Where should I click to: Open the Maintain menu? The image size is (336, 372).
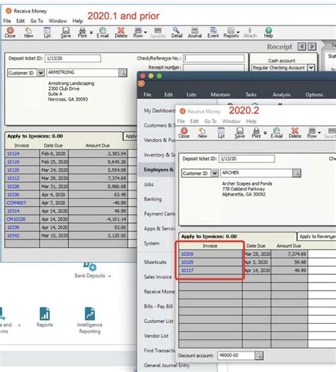(220, 95)
